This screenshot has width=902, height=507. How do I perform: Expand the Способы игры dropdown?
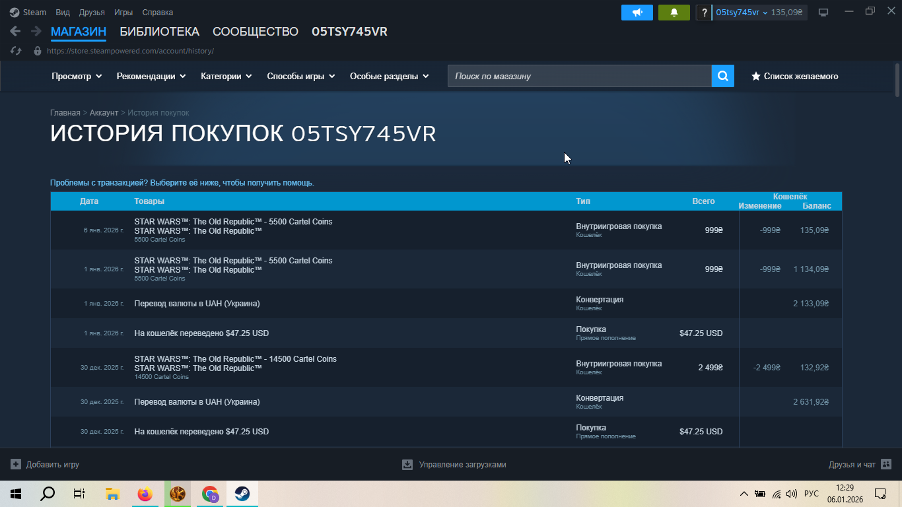coord(300,76)
